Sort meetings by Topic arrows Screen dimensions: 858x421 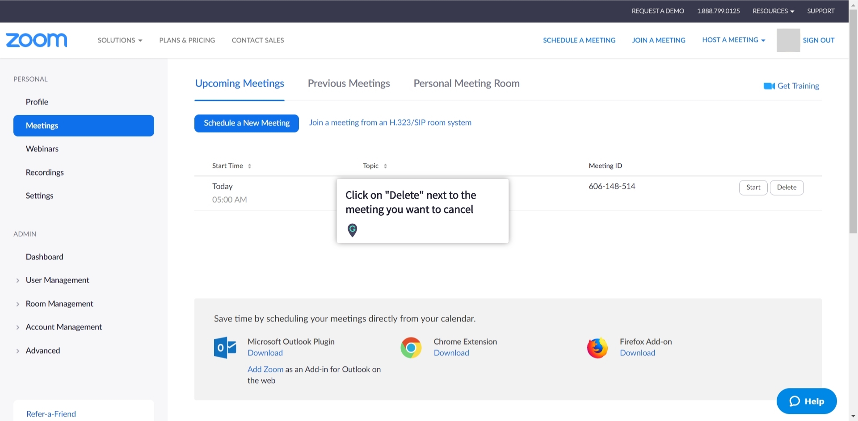pyautogui.click(x=385, y=166)
